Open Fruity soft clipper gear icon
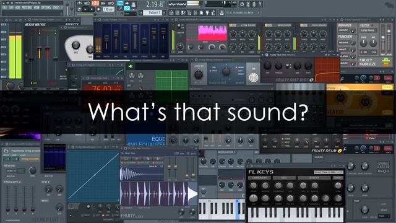The image size is (396, 223). coord(73,65)
